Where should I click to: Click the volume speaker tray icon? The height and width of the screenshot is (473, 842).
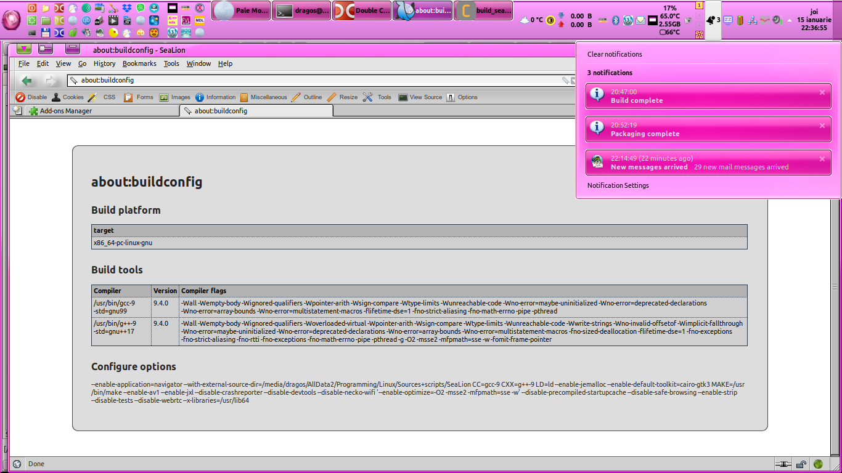coord(778,20)
